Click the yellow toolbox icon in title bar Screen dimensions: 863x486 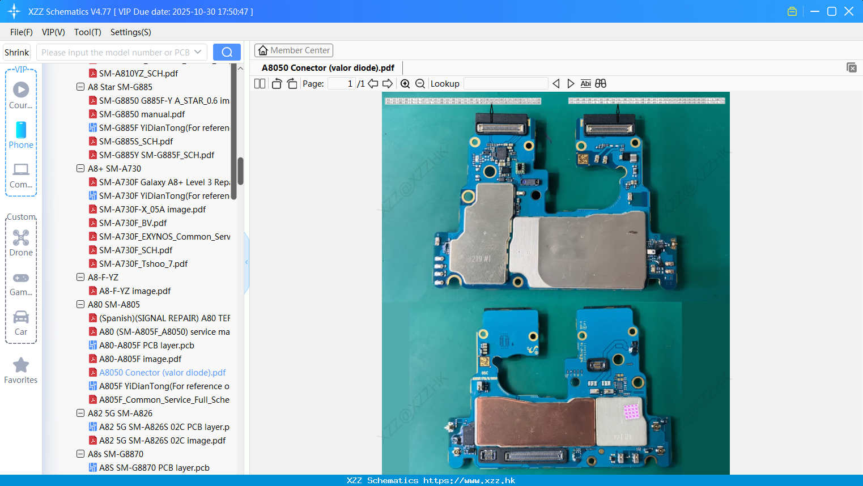(x=792, y=11)
